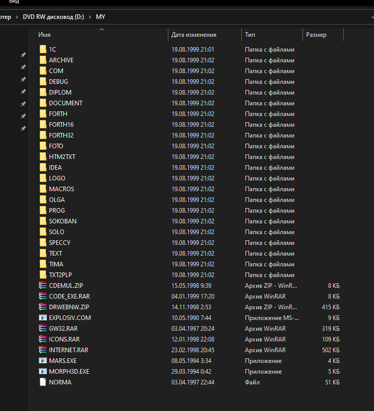Screen dimensions: 374x411
Task: Click the MARS.EXE application icon
Action: [43, 361]
